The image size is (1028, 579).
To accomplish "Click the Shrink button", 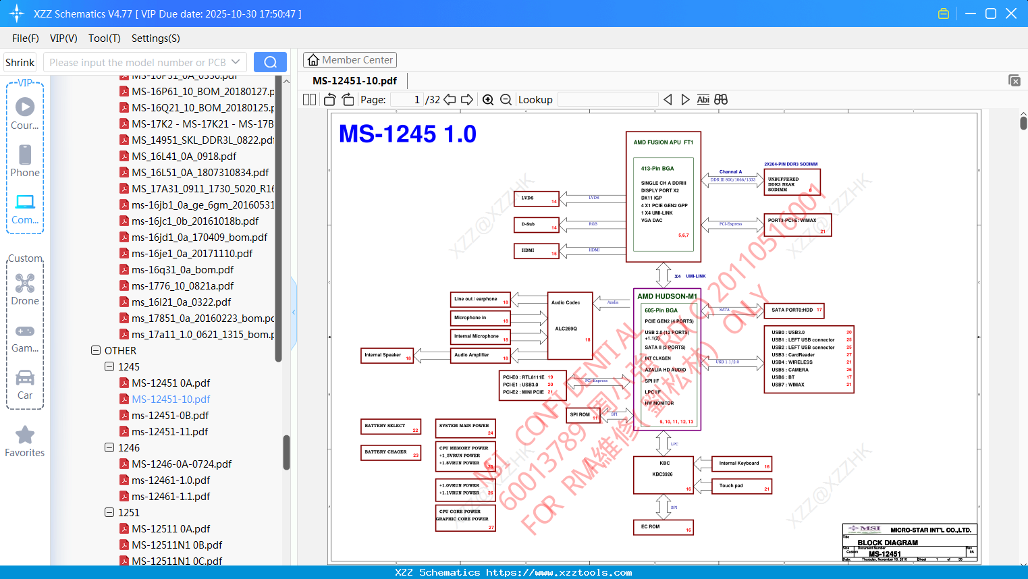I will point(20,62).
